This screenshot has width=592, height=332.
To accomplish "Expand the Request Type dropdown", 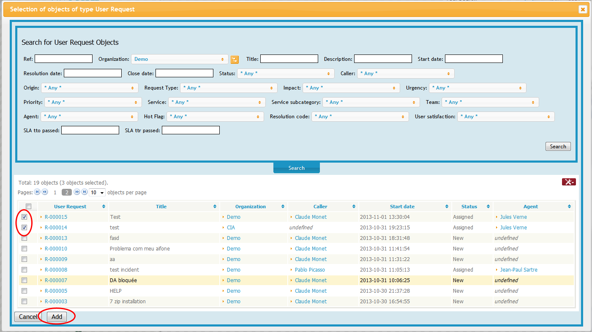I will (x=229, y=88).
